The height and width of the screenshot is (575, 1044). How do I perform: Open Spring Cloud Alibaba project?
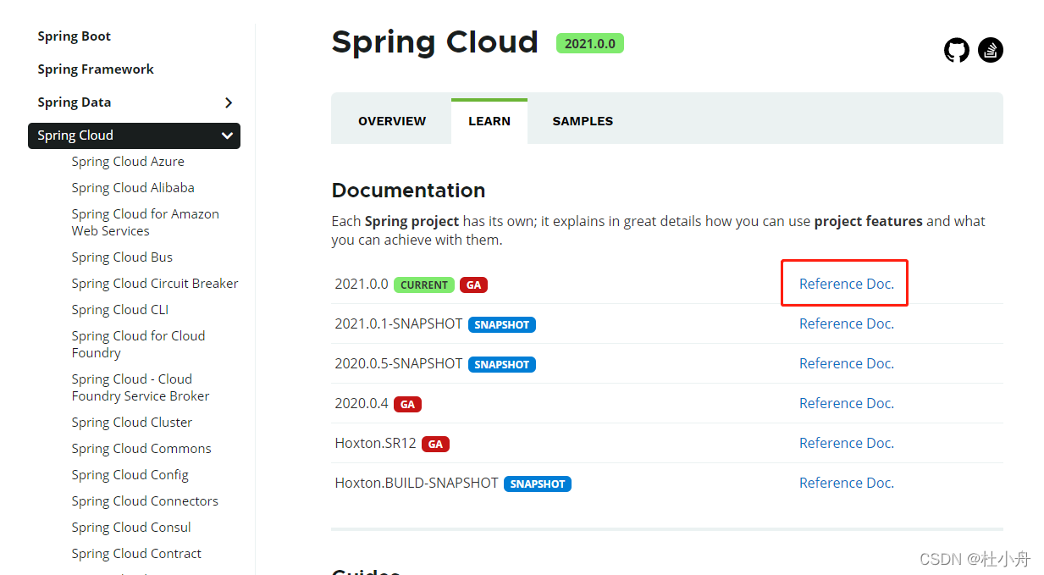click(x=133, y=188)
